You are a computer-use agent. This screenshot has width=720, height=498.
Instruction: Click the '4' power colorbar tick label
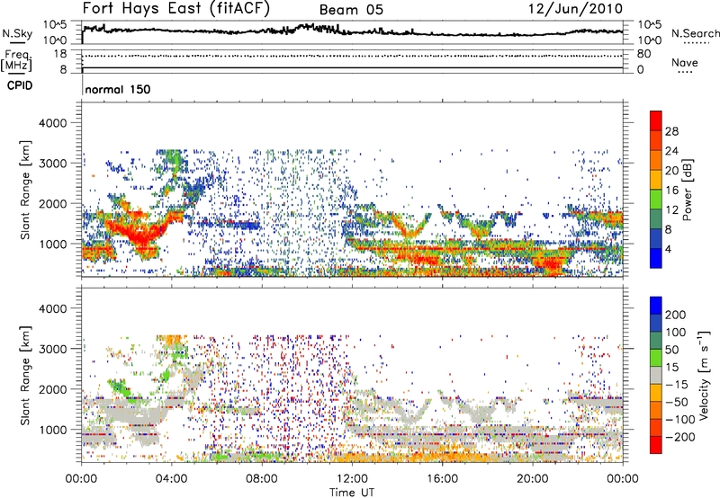(x=668, y=250)
